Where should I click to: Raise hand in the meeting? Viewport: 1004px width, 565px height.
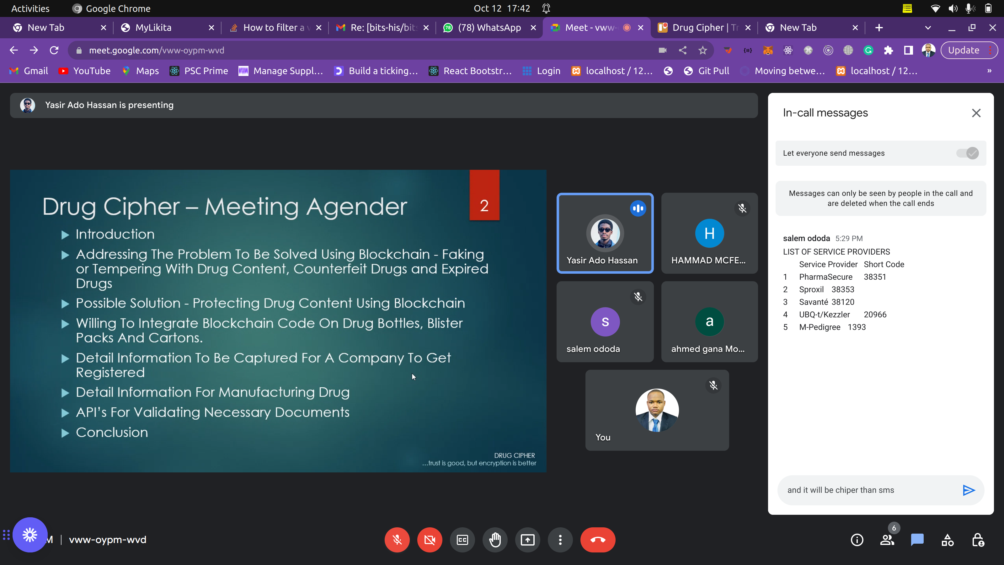click(x=495, y=540)
